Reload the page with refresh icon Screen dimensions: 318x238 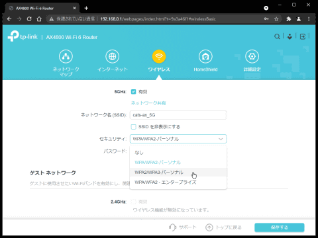[x=29, y=19]
